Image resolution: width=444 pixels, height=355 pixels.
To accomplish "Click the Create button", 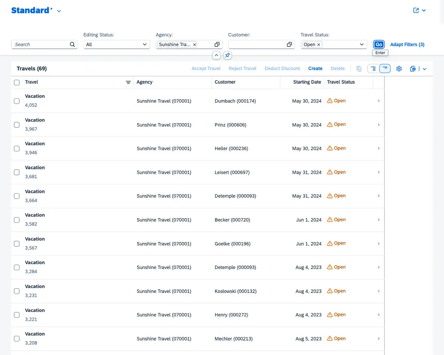I will (315, 68).
